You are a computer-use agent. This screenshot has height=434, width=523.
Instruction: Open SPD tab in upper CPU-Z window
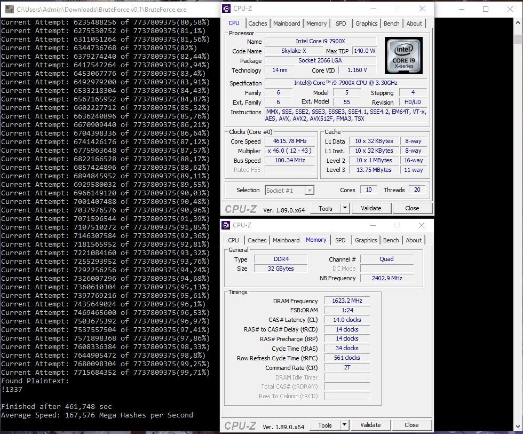340,23
